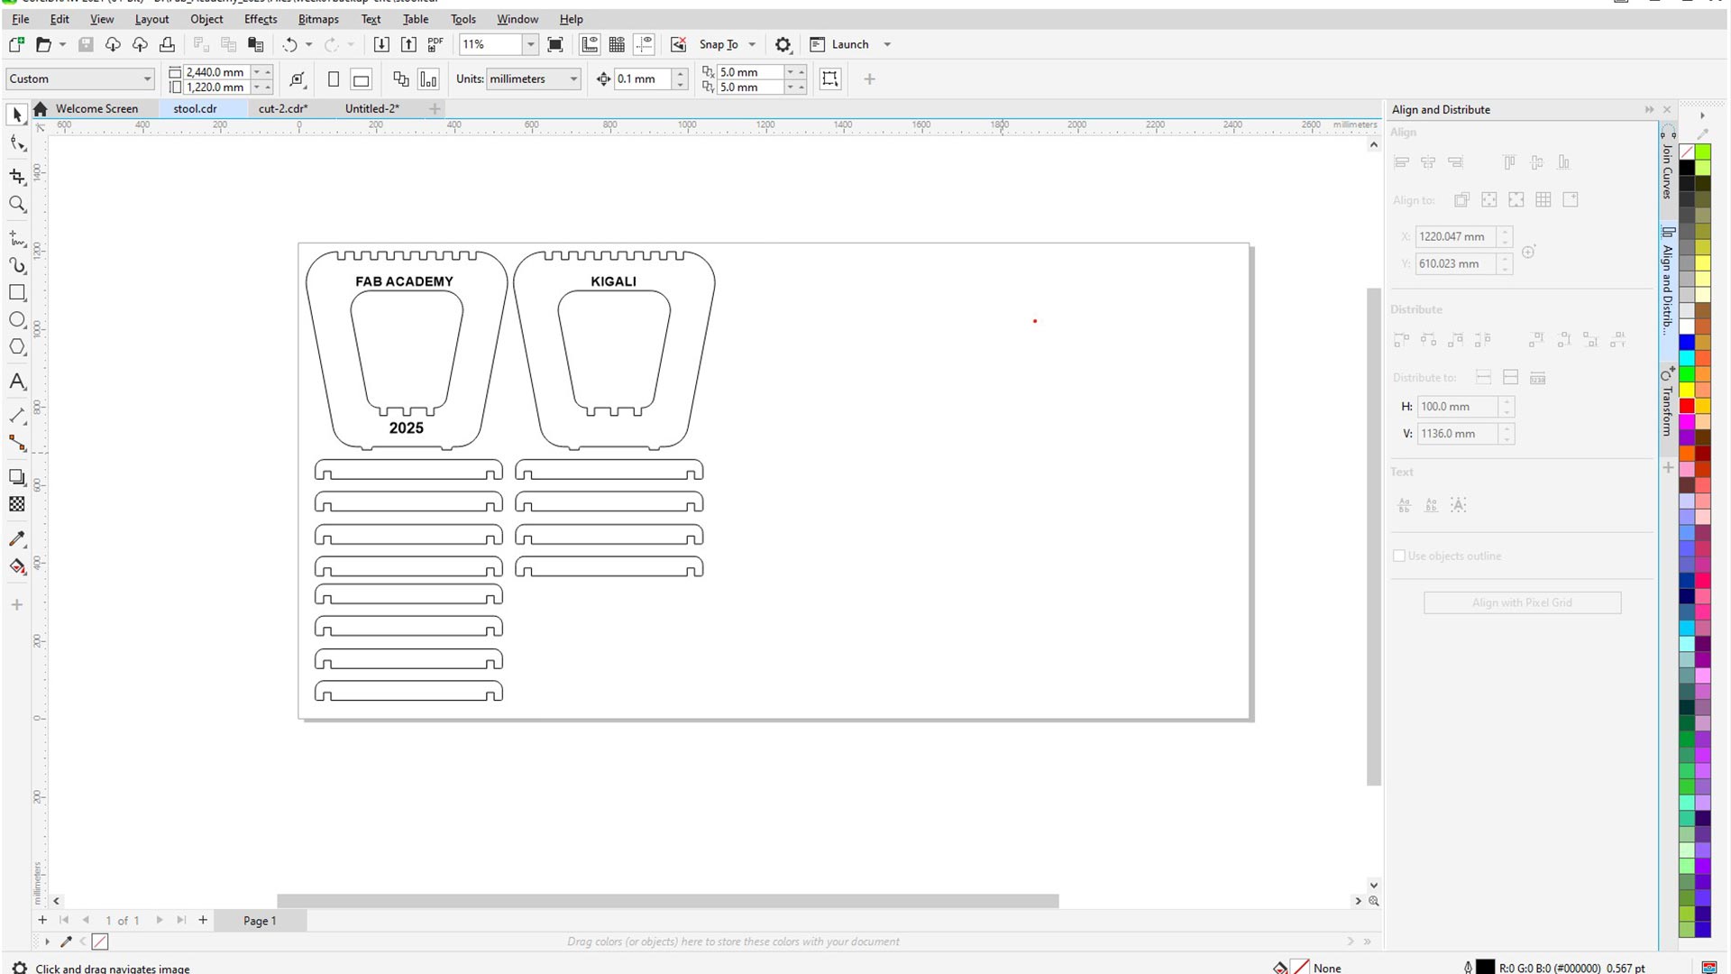Image resolution: width=1731 pixels, height=974 pixels.
Task: Expand the Snap To dropdown
Action: click(752, 44)
